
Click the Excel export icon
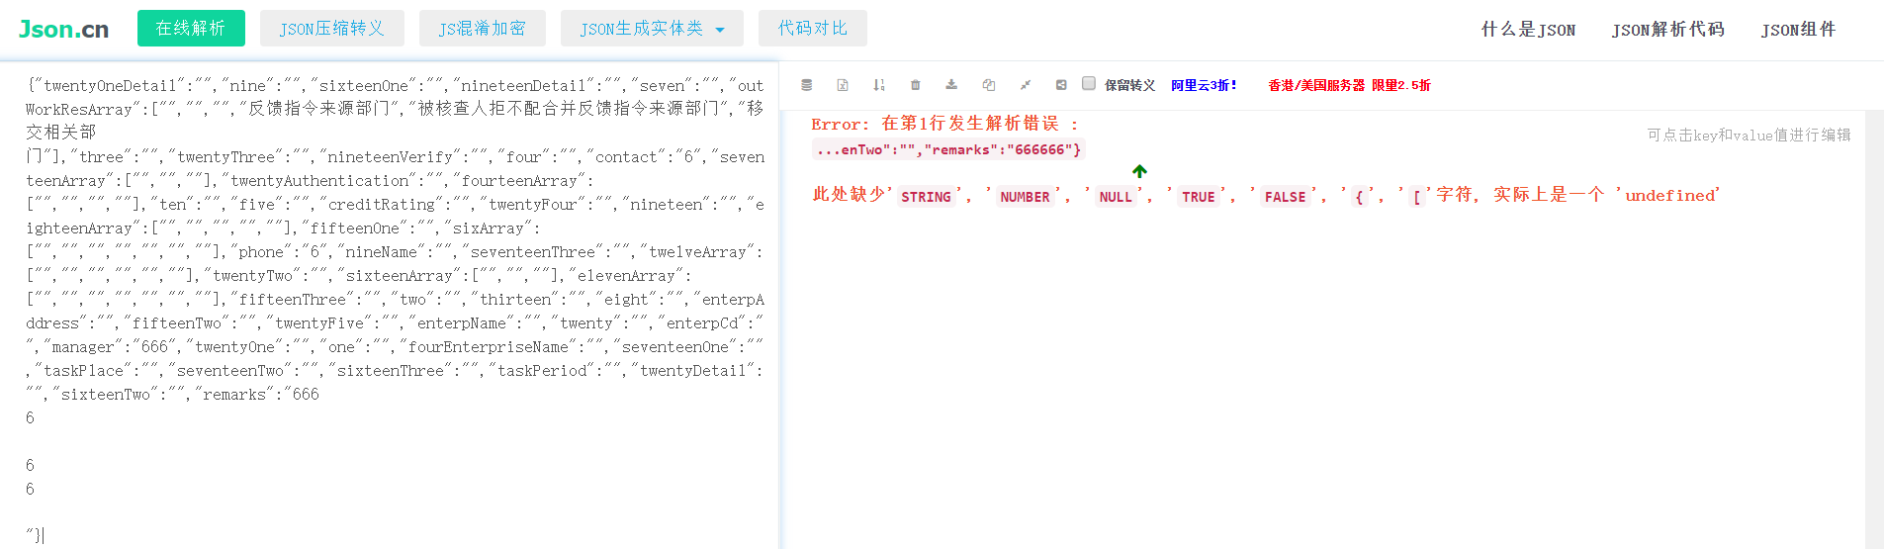click(x=843, y=85)
